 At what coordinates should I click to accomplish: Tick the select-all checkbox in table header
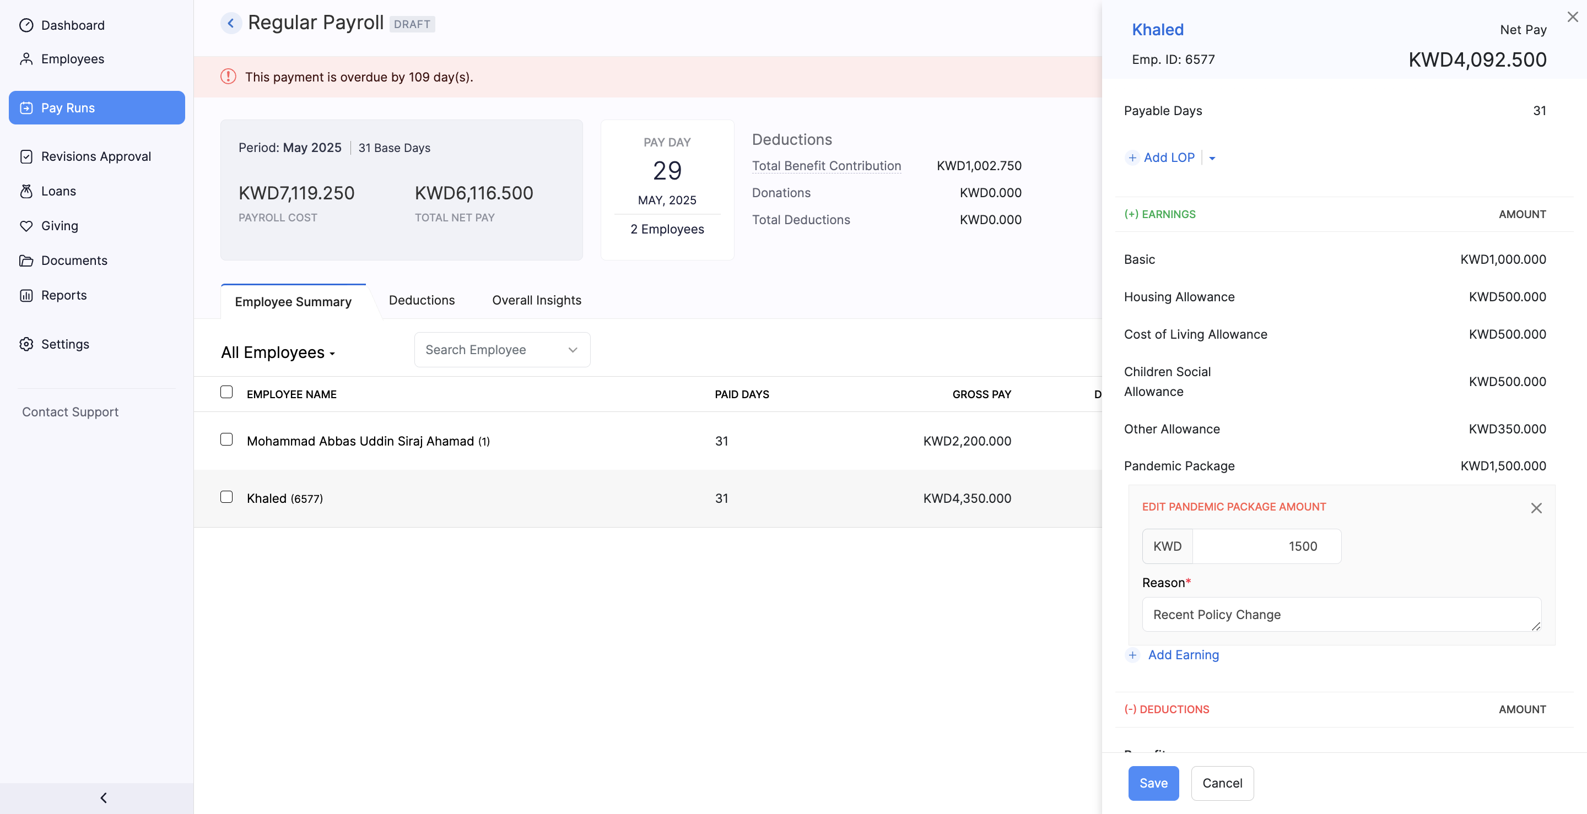pos(226,392)
